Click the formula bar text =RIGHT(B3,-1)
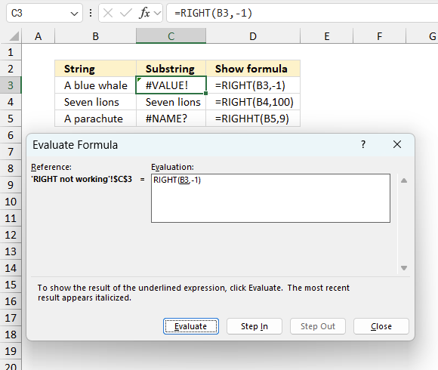 [x=213, y=13]
